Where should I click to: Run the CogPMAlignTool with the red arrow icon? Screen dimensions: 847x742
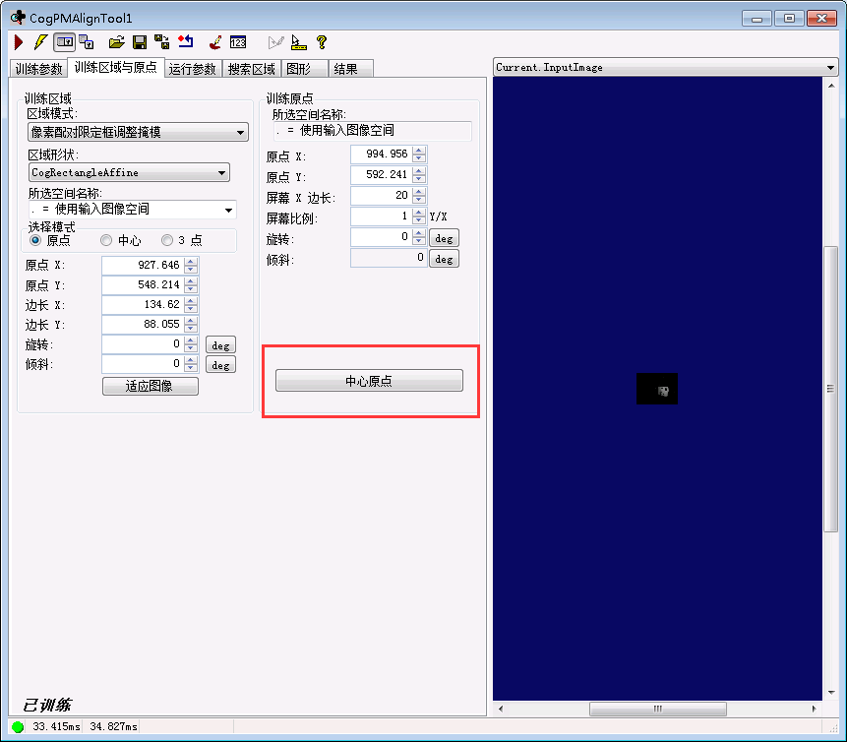(x=18, y=41)
